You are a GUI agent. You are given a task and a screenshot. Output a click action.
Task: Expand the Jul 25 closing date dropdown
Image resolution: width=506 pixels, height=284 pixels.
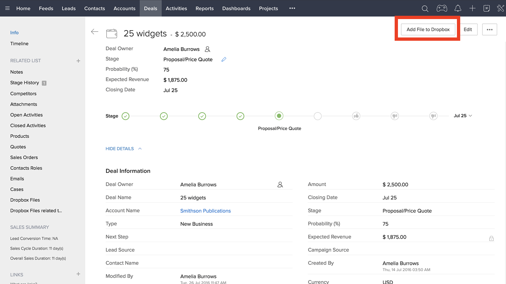point(463,116)
